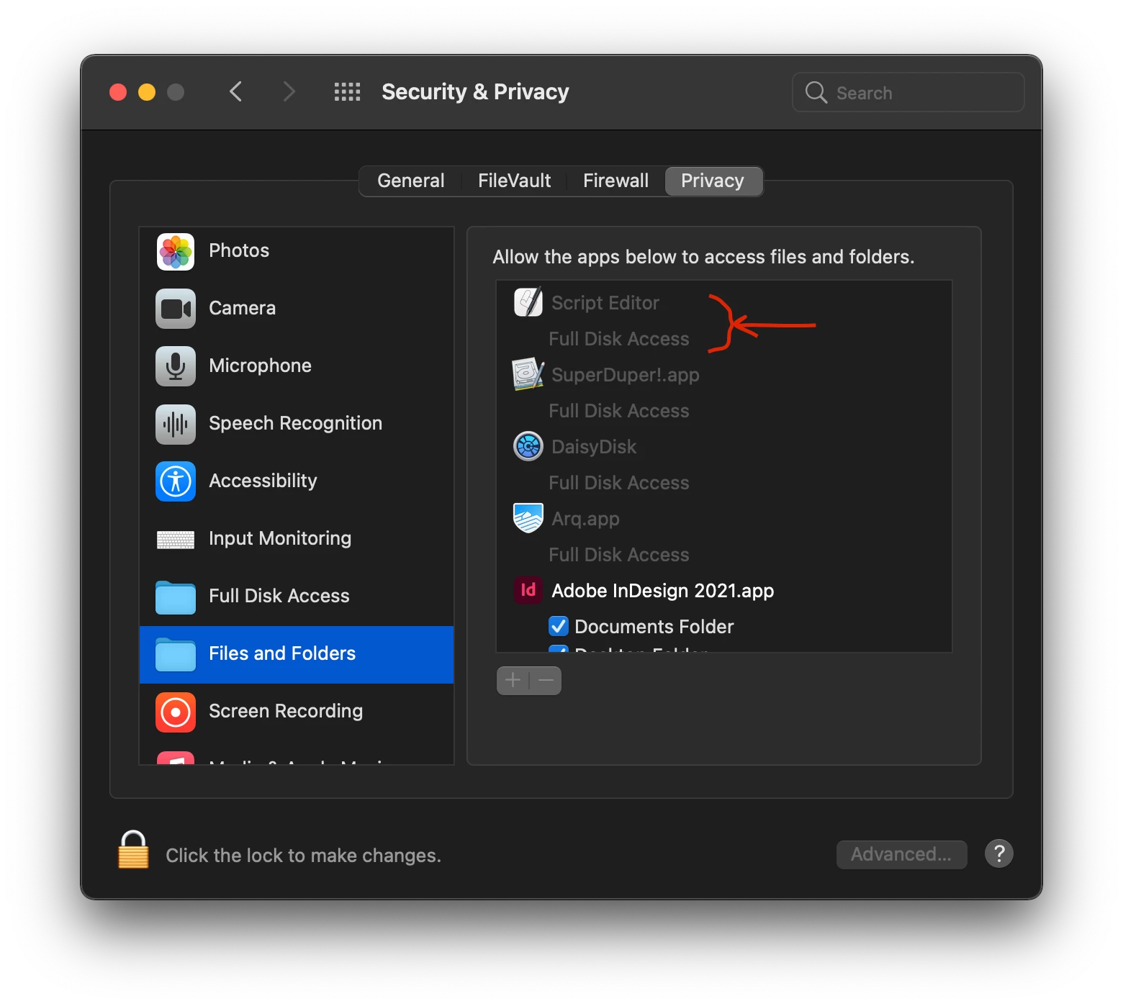Select Speech Recognition category
This screenshot has width=1123, height=1006.
297,424
